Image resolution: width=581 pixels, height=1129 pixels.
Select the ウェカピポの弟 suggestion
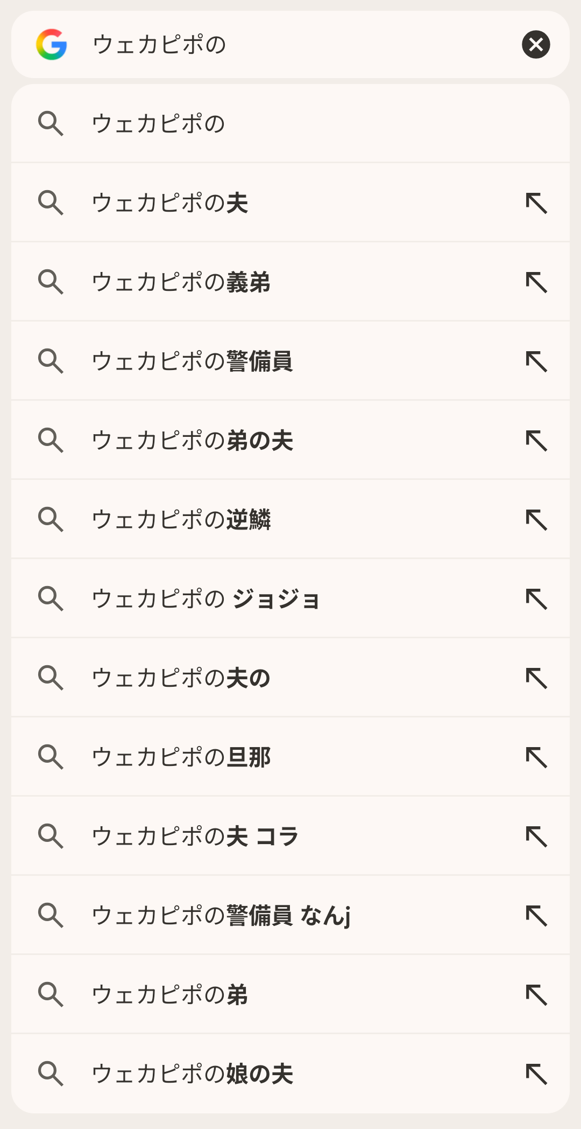[170, 995]
